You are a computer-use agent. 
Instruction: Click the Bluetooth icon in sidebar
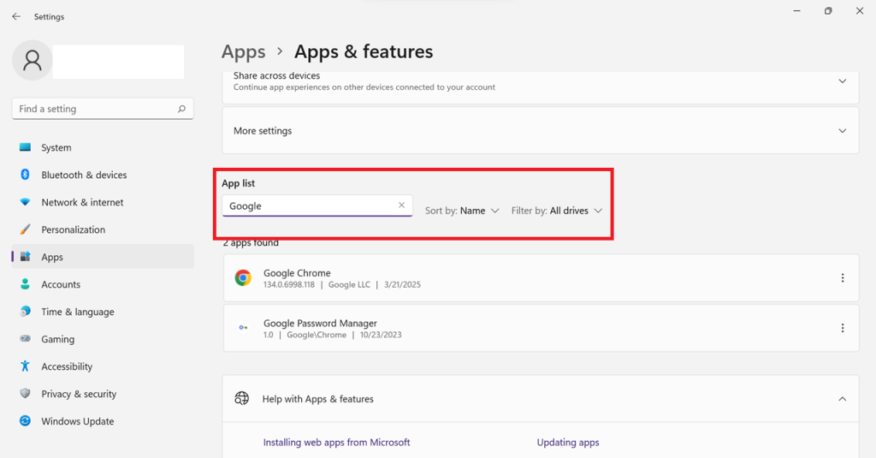(25, 175)
